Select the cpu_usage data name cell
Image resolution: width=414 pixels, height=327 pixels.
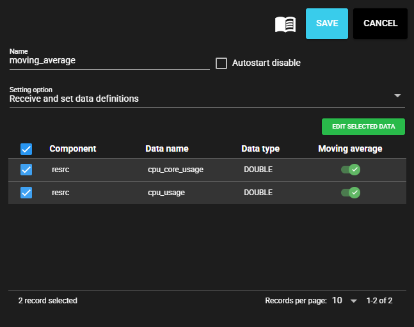166,193
